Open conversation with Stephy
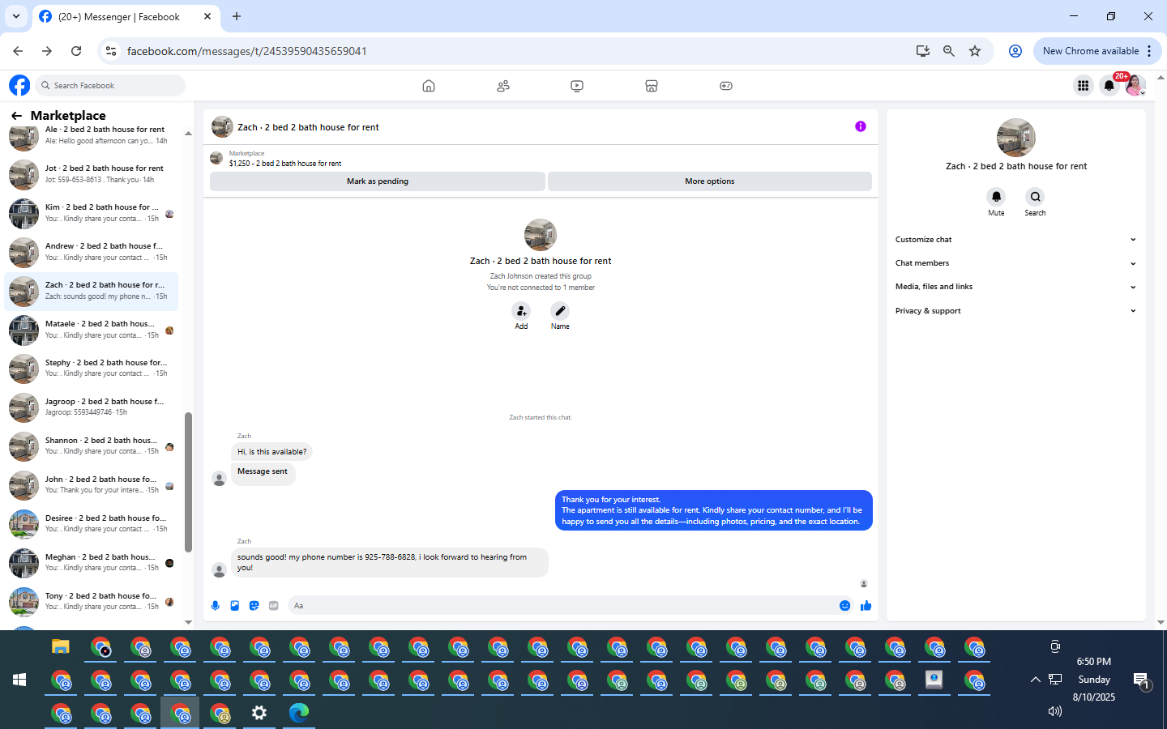The height and width of the screenshot is (729, 1167). pos(92,369)
